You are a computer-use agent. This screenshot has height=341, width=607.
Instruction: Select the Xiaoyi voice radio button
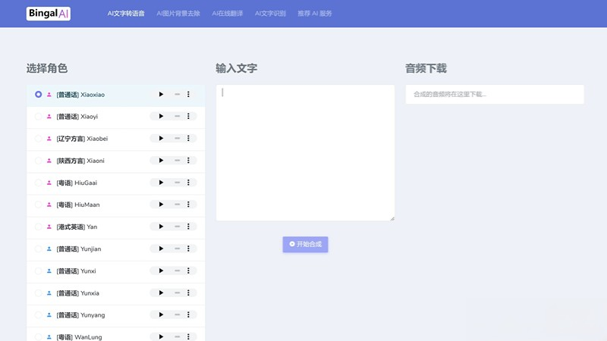[x=39, y=117]
